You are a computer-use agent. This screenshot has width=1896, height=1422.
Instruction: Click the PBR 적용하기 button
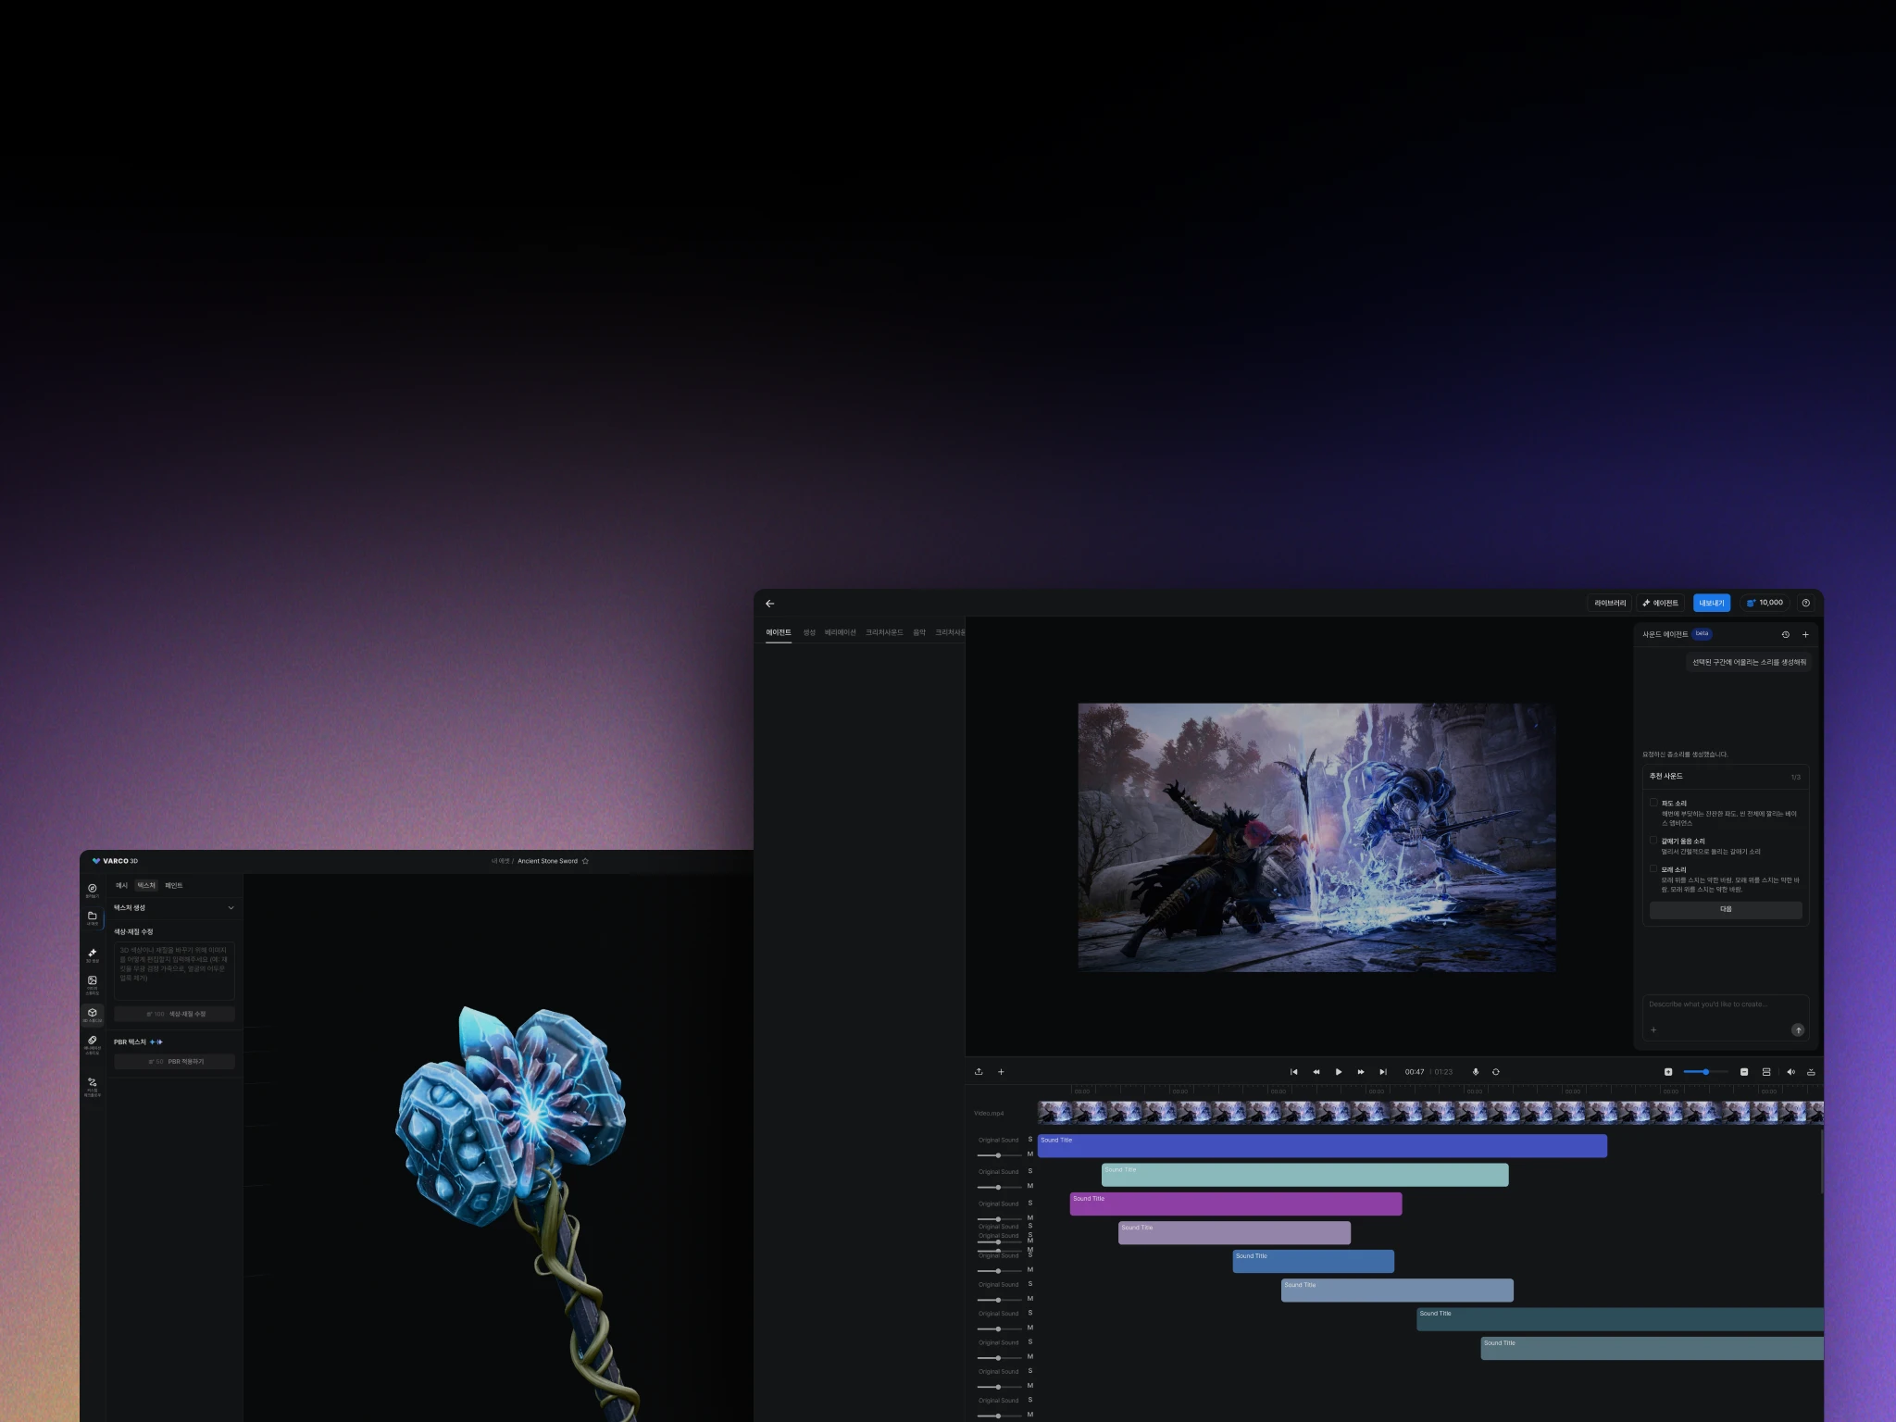pyautogui.click(x=174, y=1062)
